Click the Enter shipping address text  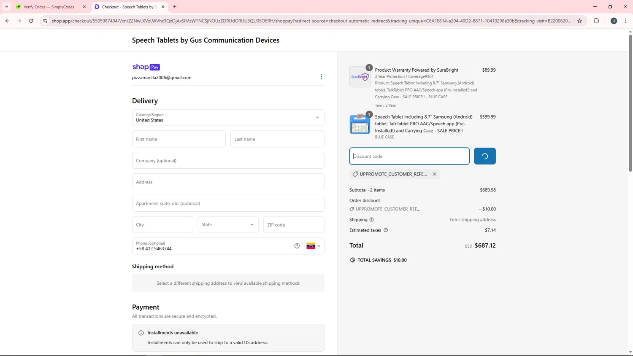pos(473,220)
